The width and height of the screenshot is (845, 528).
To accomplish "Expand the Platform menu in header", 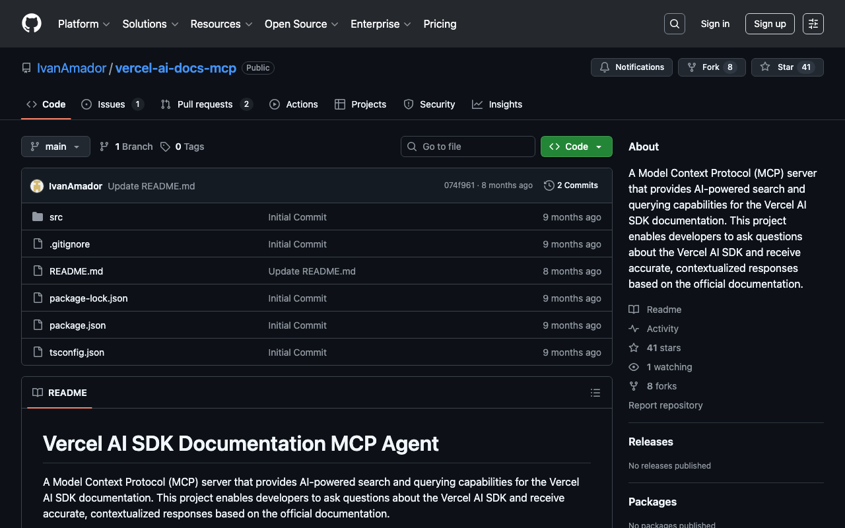I will click(84, 24).
